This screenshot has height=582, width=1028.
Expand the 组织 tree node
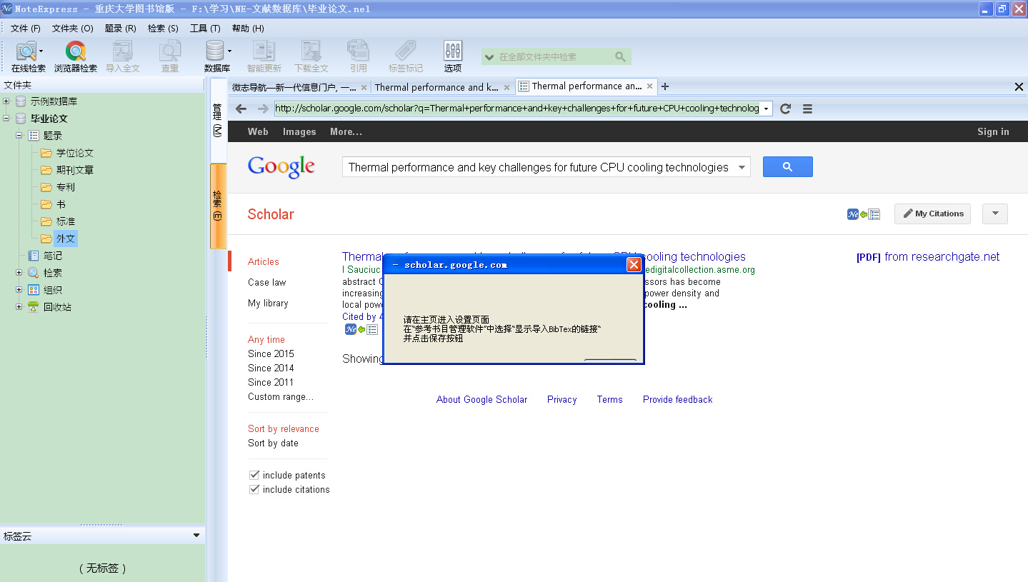click(x=19, y=290)
